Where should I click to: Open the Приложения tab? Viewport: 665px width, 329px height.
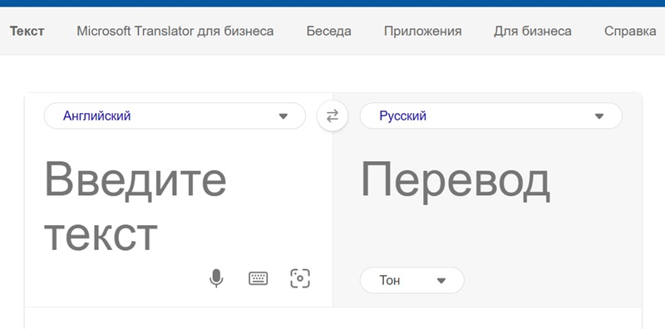[423, 31]
